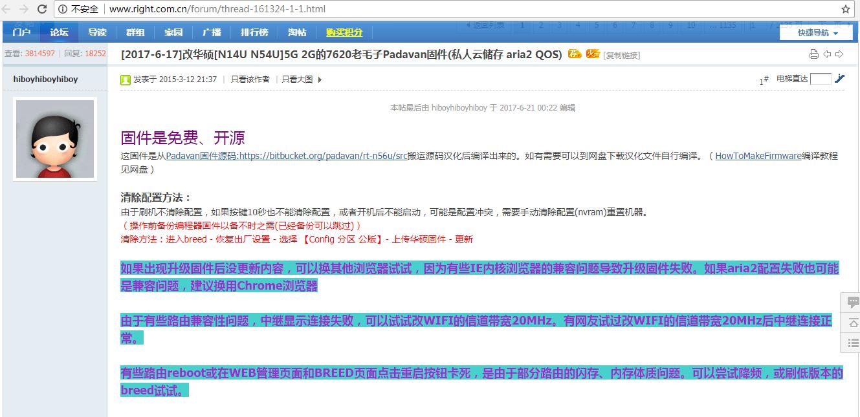The height and width of the screenshot is (417, 860).
Task: Switch to the 论坛 tab
Action: [x=59, y=32]
